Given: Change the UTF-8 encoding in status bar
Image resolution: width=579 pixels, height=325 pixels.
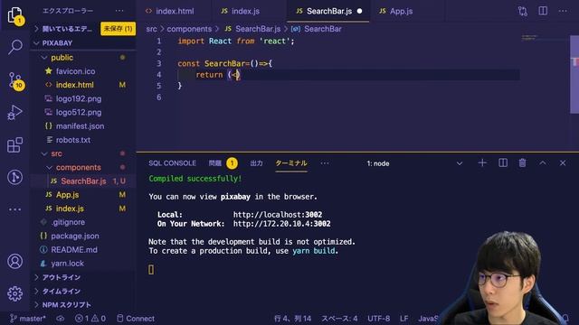Looking at the screenshot, I should (x=378, y=319).
